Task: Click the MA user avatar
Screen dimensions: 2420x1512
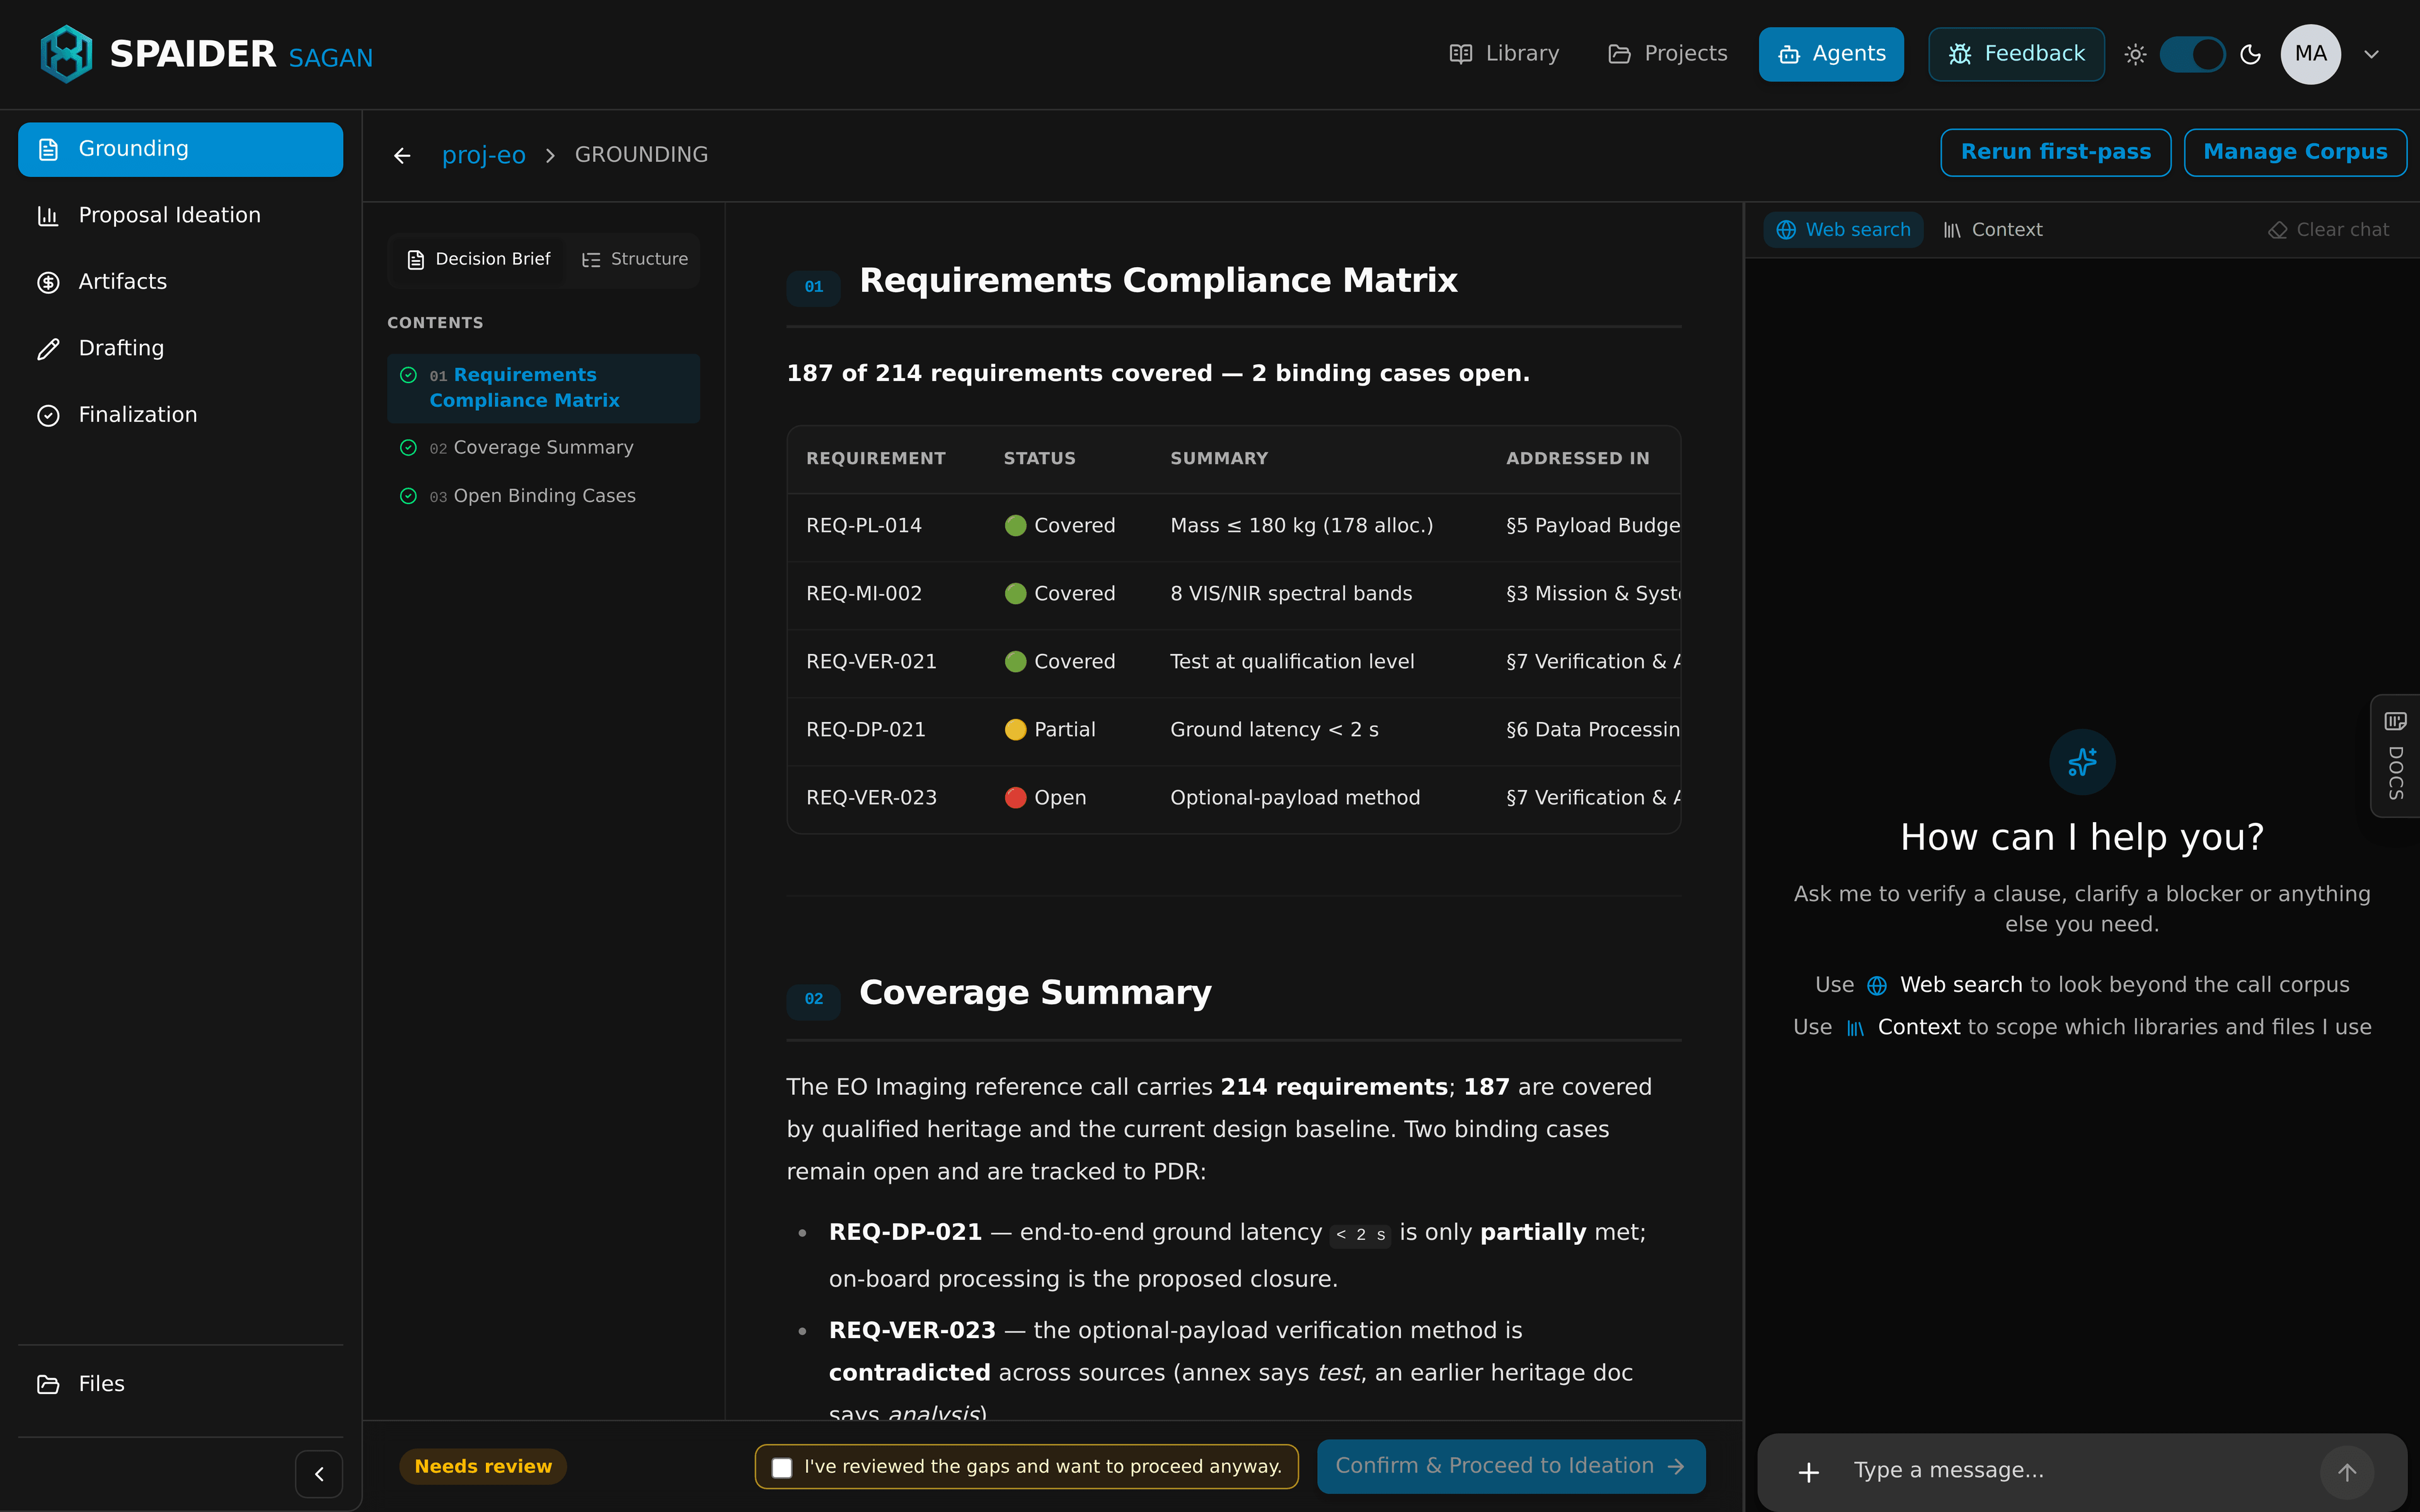Action: point(2310,54)
